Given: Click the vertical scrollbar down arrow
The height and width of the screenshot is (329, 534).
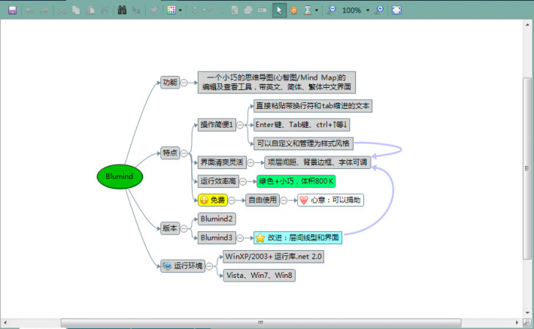Looking at the screenshot, I should point(527,312).
